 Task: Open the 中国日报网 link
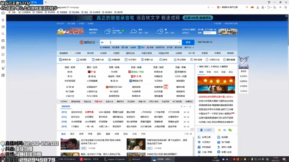[146, 53]
